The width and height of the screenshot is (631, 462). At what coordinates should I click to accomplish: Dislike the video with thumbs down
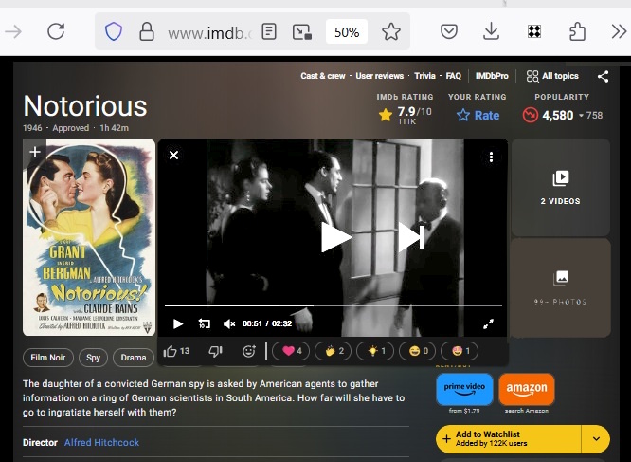point(214,351)
